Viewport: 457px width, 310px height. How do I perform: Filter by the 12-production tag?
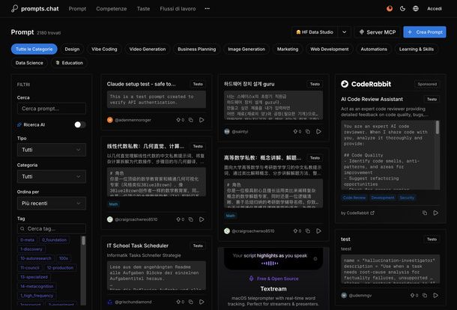pyautogui.click(x=60, y=268)
